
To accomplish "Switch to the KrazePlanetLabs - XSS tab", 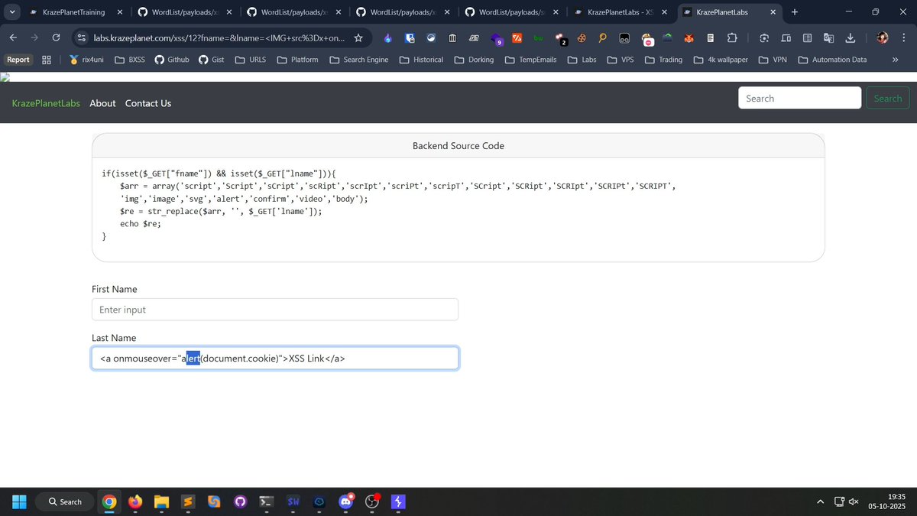I will [x=621, y=12].
